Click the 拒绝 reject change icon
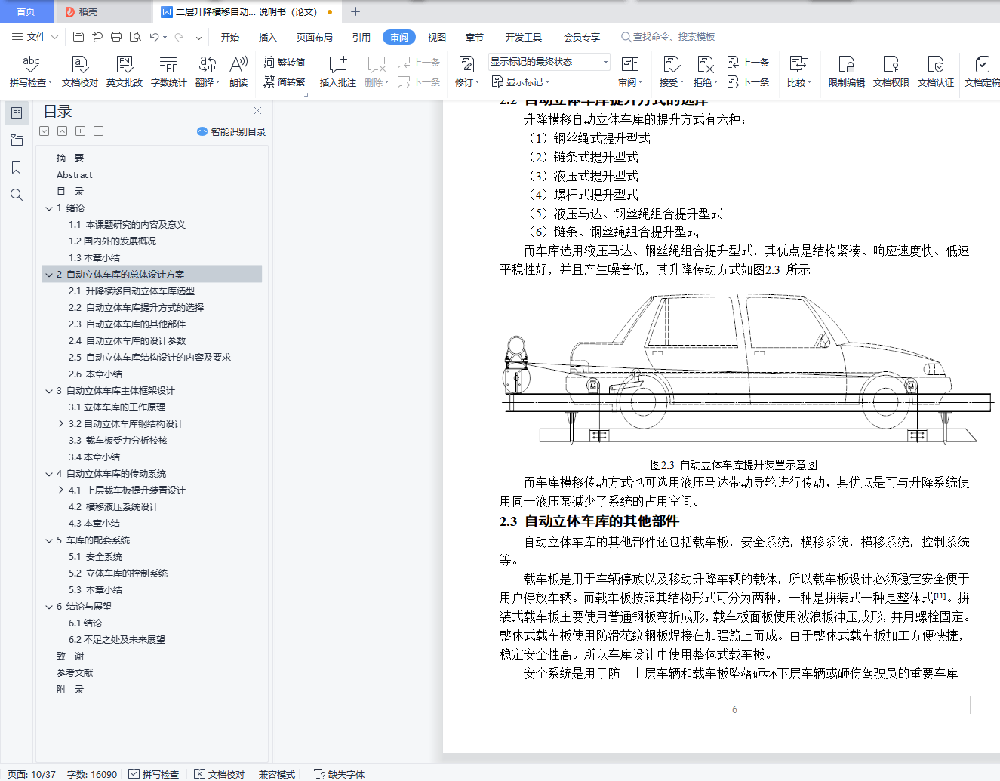 706,65
